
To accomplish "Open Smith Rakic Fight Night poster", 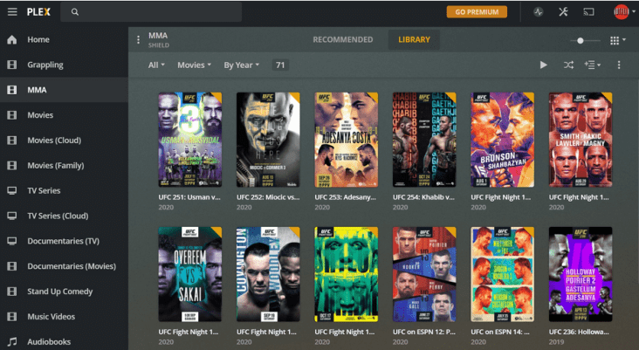I will 581,140.
